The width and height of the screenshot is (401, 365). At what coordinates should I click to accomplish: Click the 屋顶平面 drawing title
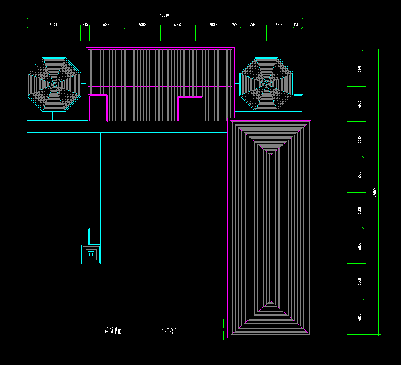pyautogui.click(x=113, y=331)
